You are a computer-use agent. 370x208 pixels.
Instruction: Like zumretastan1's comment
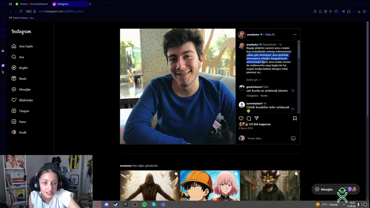pos(293,109)
